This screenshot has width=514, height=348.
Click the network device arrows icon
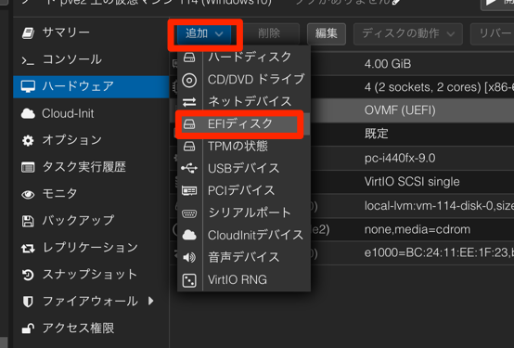point(189,102)
